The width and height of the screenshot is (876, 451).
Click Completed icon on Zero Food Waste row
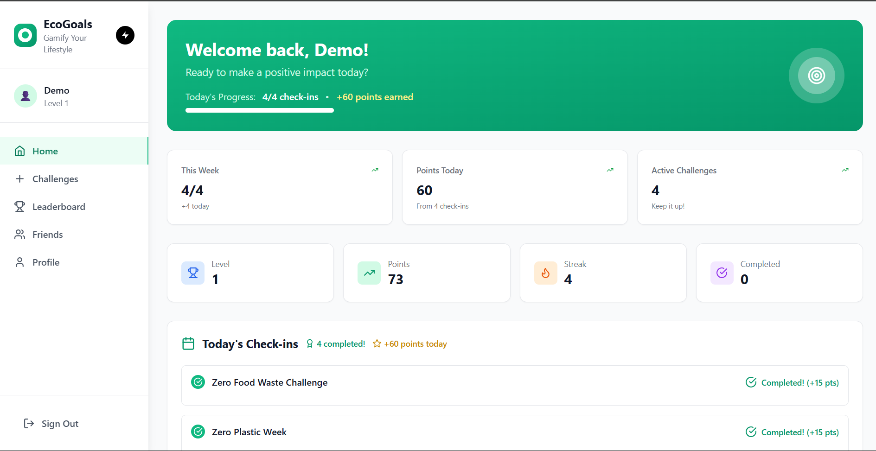tap(751, 382)
